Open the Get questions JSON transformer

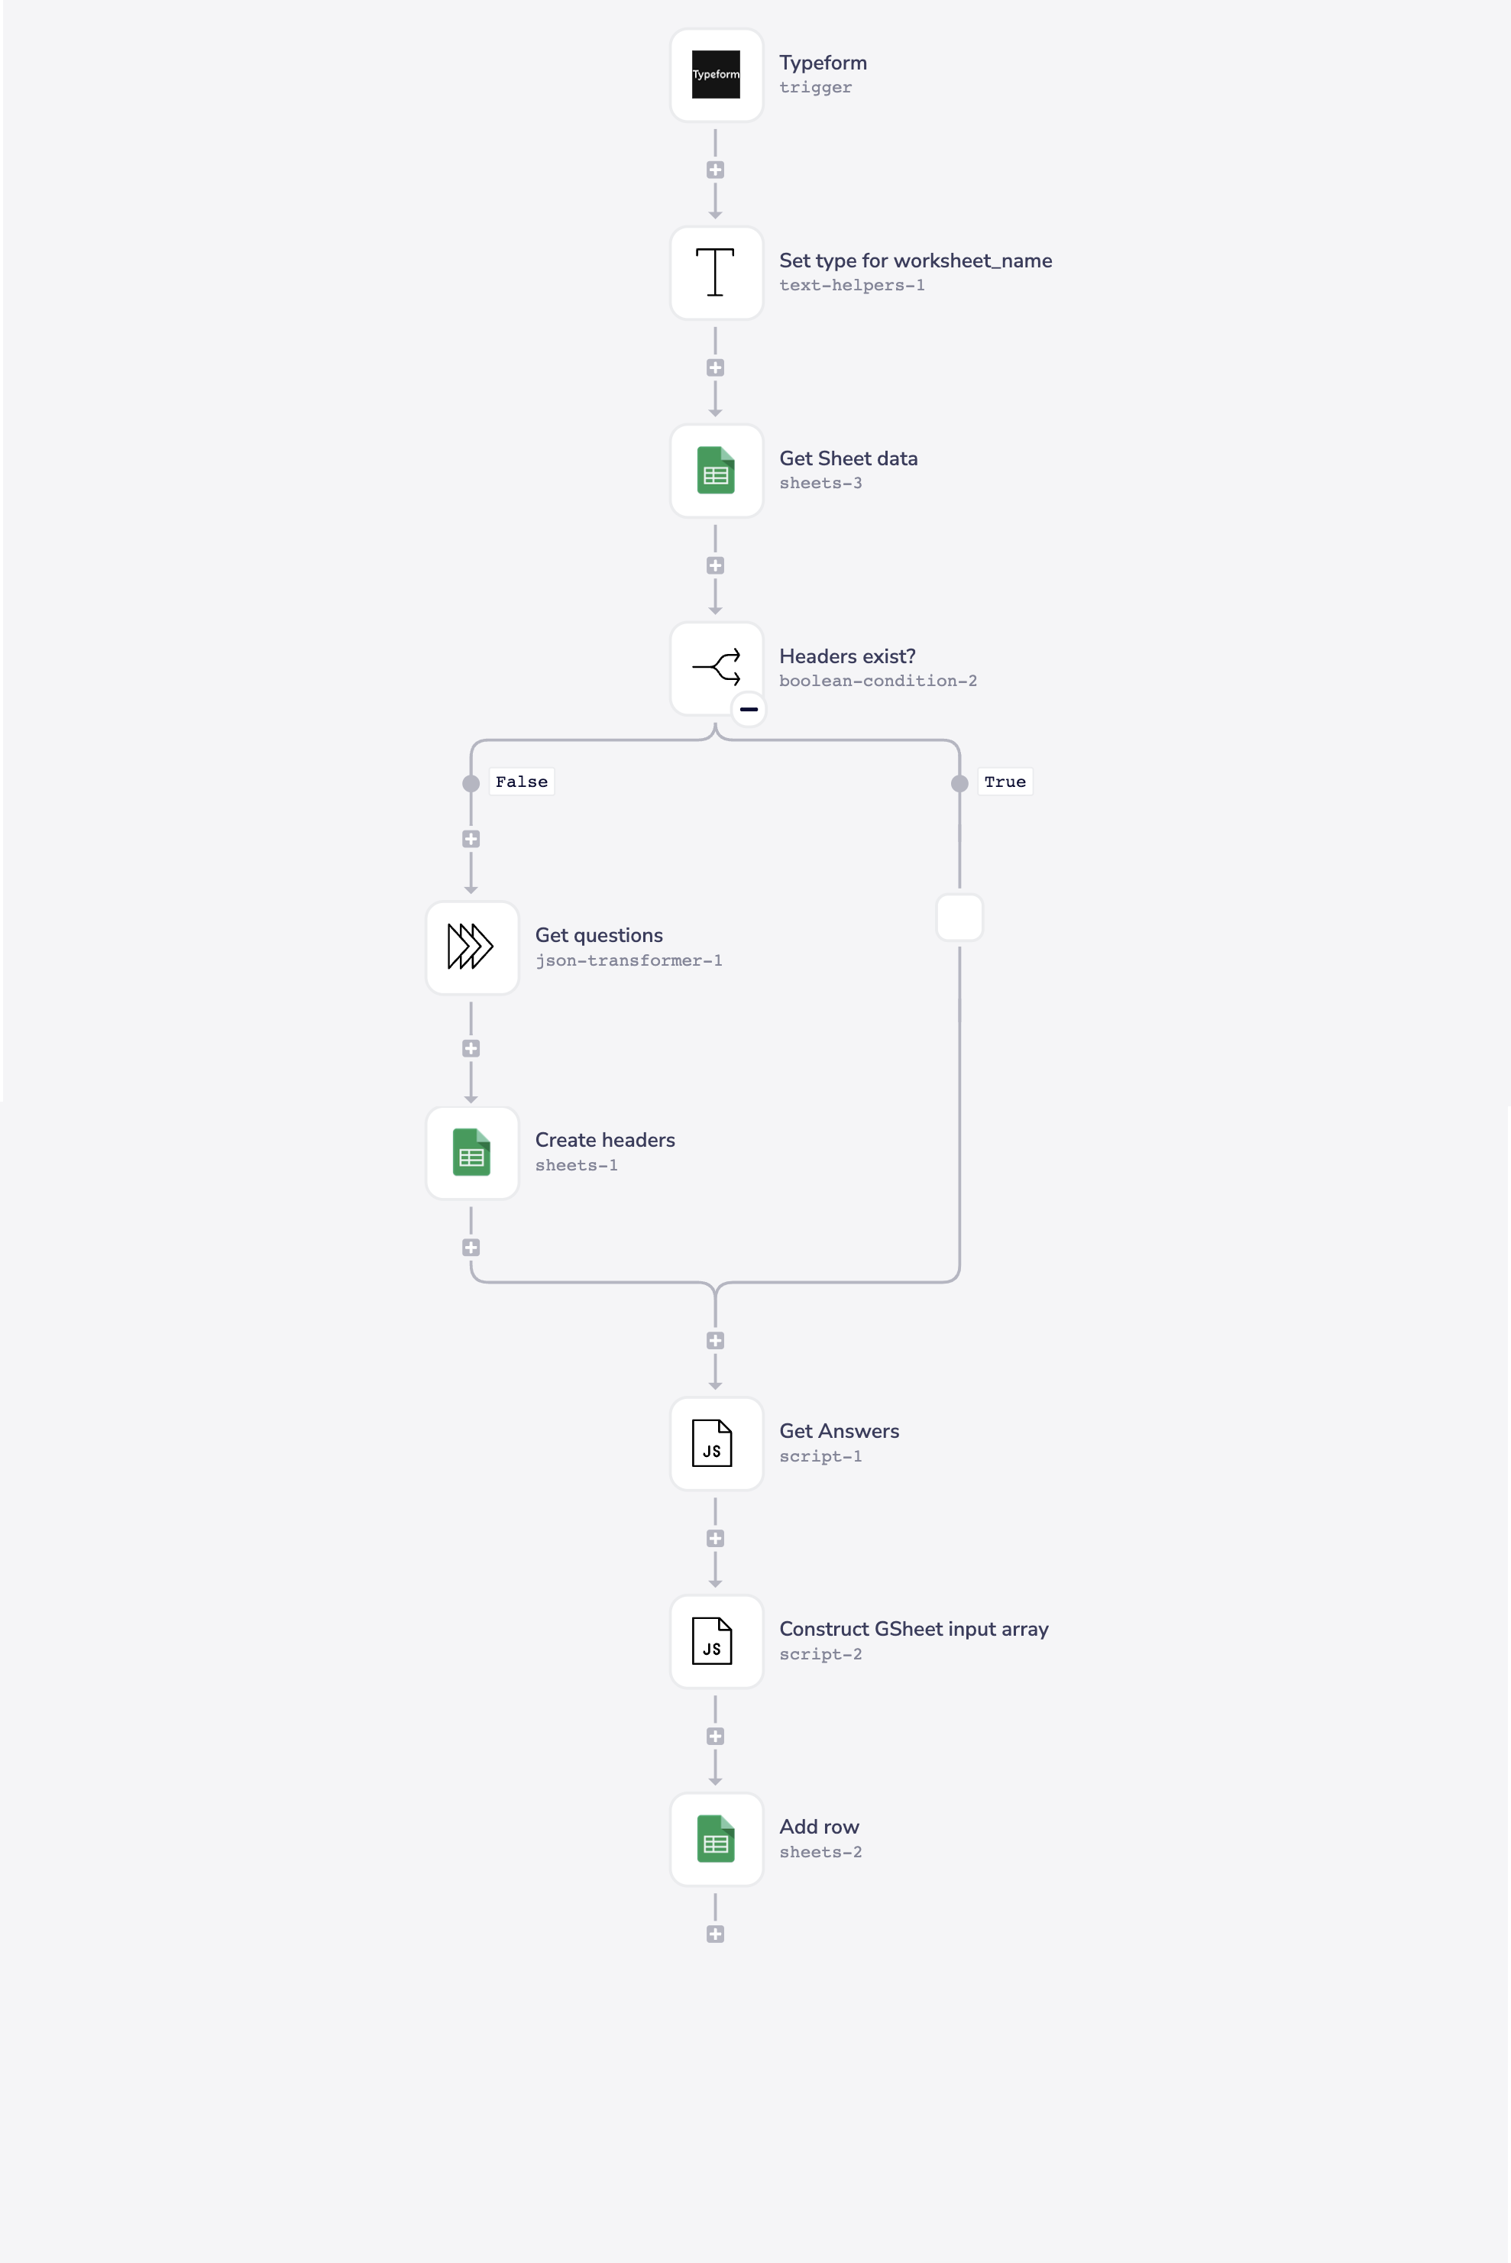point(471,947)
